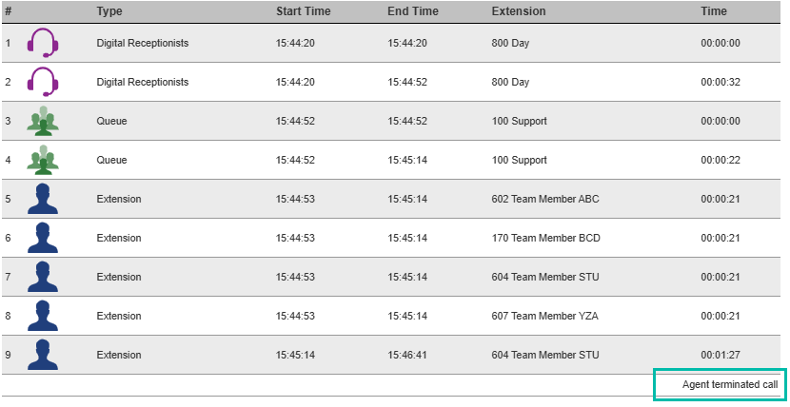The width and height of the screenshot is (790, 407).
Task: Click the person icon in row 9
Action: tap(43, 355)
